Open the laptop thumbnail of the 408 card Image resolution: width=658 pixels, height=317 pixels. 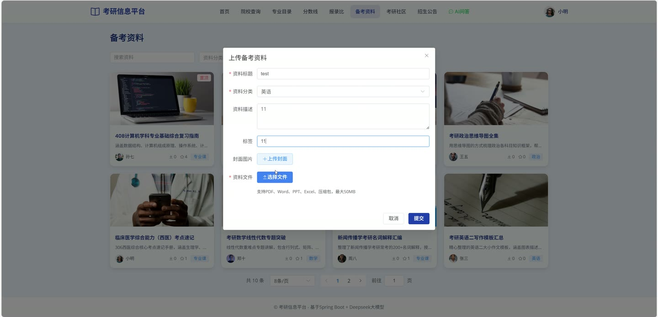coord(162,99)
